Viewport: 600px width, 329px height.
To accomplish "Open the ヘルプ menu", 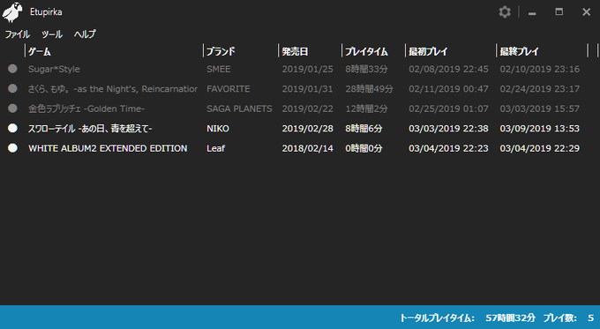I will click(x=85, y=34).
